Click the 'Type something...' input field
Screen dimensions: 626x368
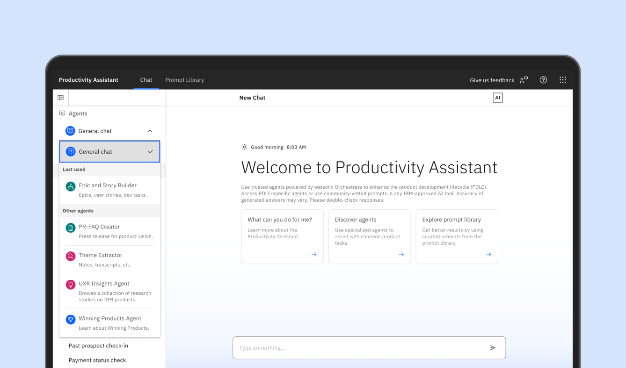[369, 348]
